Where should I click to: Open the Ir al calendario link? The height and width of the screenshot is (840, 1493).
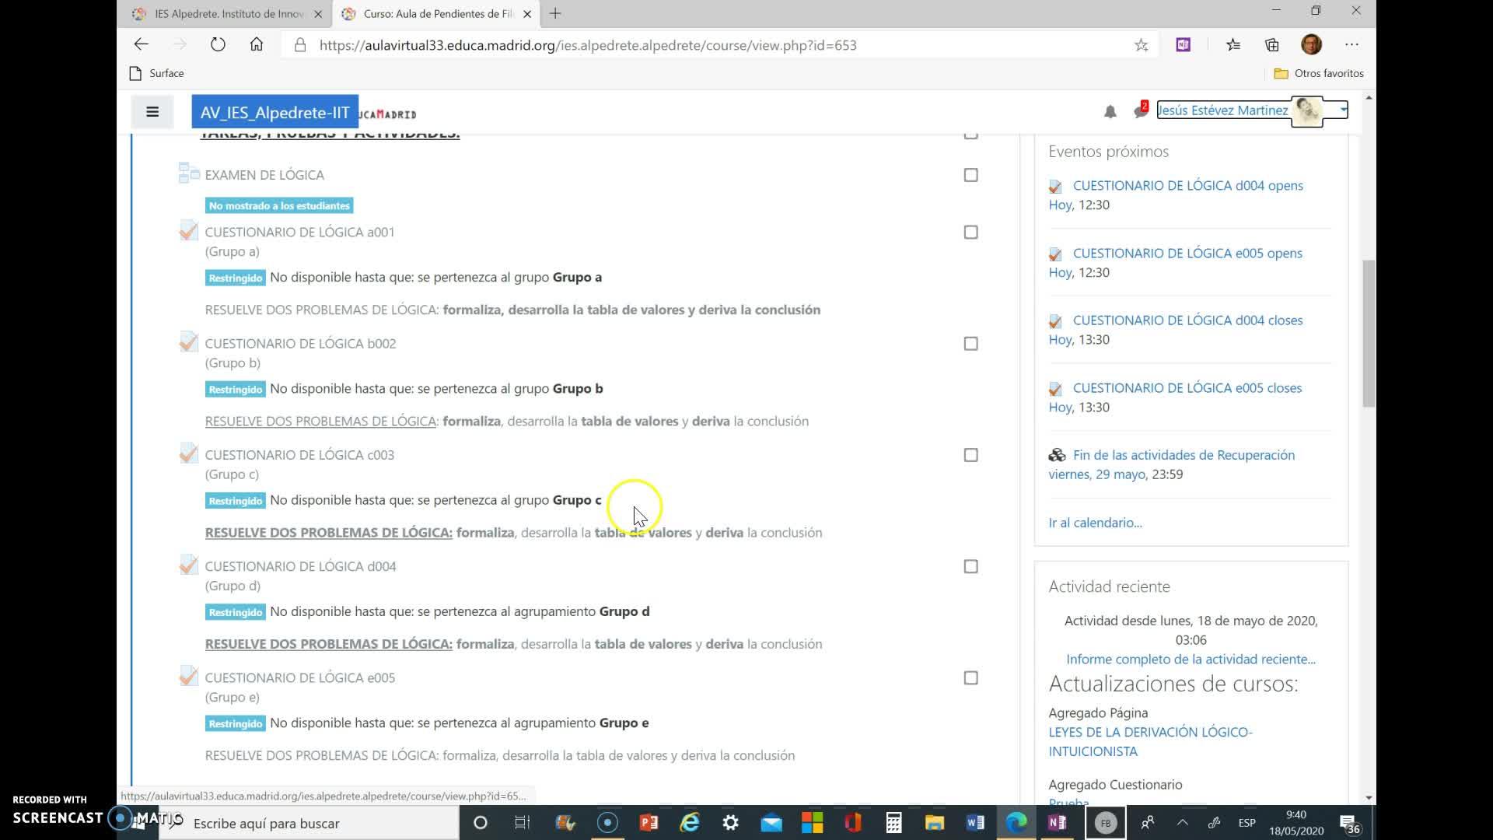1095,523
